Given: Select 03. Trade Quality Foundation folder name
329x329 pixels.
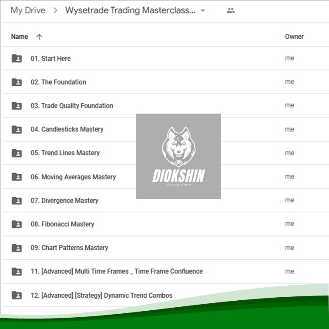Looking at the screenshot, I should [72, 106].
